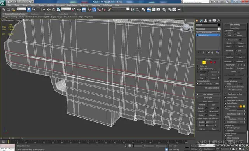Toggle Window/Crossing selection mode
Viewport: 249px width, 151px height.
click(x=43, y=9)
